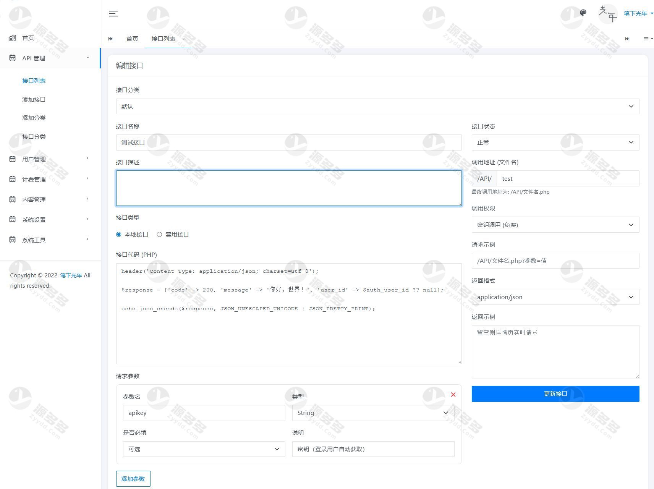
Task: Go to the first tab with the rewind icon
Action: 110,39
